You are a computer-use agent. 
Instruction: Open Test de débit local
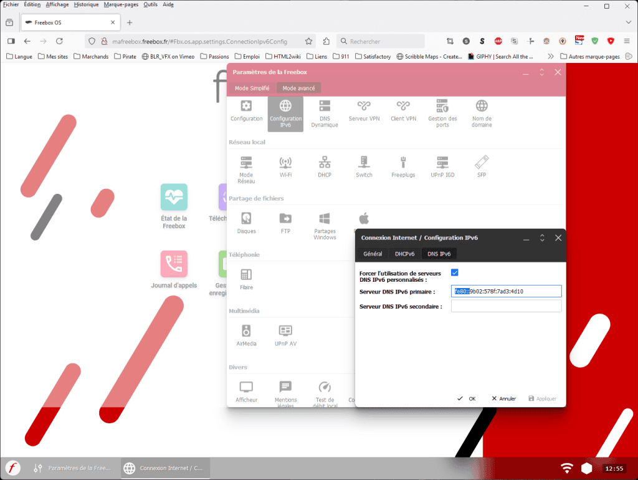tap(324, 394)
